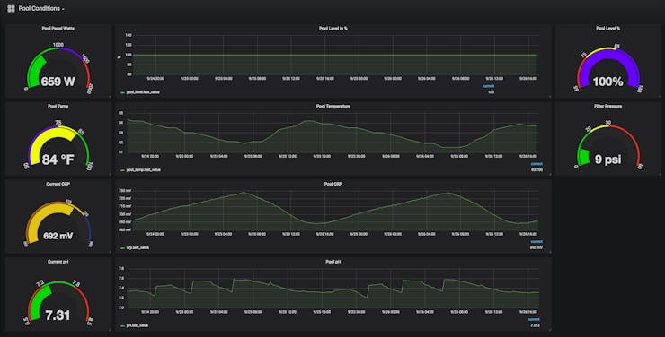The height and width of the screenshot is (337, 665).
Task: Click the 100% pool level gauge value
Action: (x=607, y=82)
